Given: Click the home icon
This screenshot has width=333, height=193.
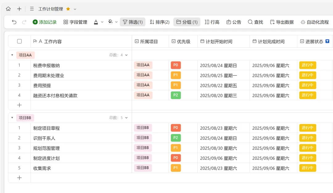Looking at the screenshot, I should [8, 9].
